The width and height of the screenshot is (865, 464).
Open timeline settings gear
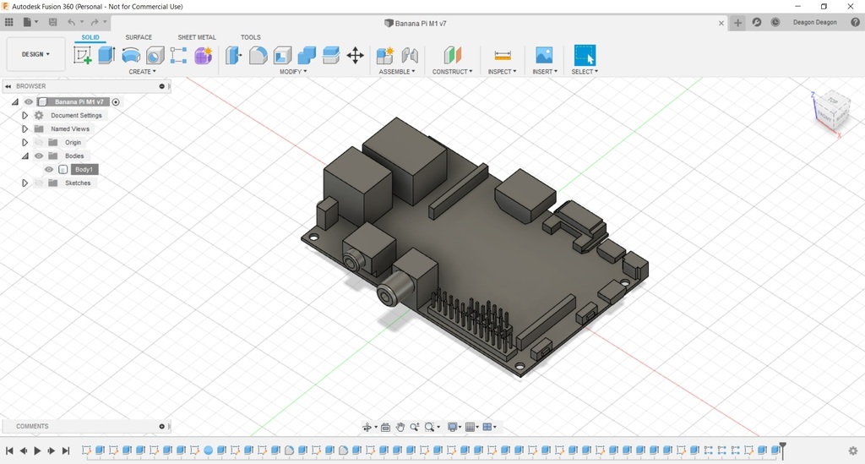coord(853,450)
